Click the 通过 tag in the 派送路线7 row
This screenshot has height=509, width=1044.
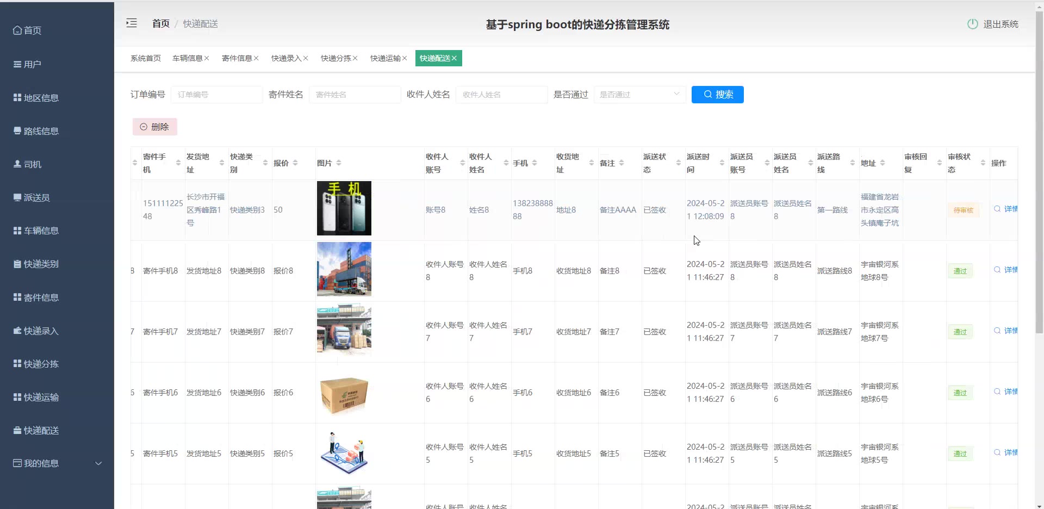[960, 332]
